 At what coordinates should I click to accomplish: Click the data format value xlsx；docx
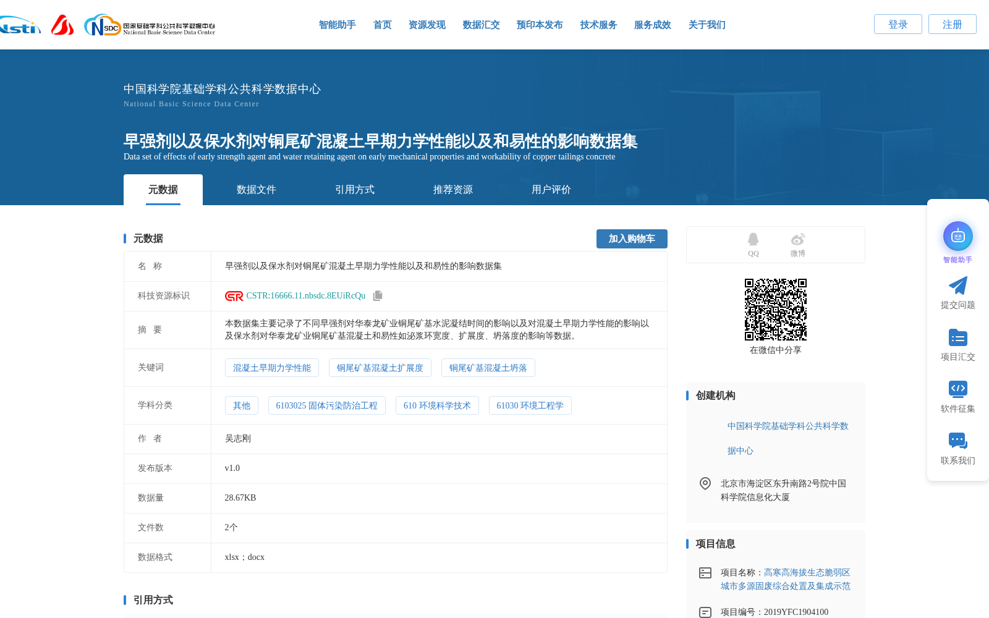[x=245, y=557]
